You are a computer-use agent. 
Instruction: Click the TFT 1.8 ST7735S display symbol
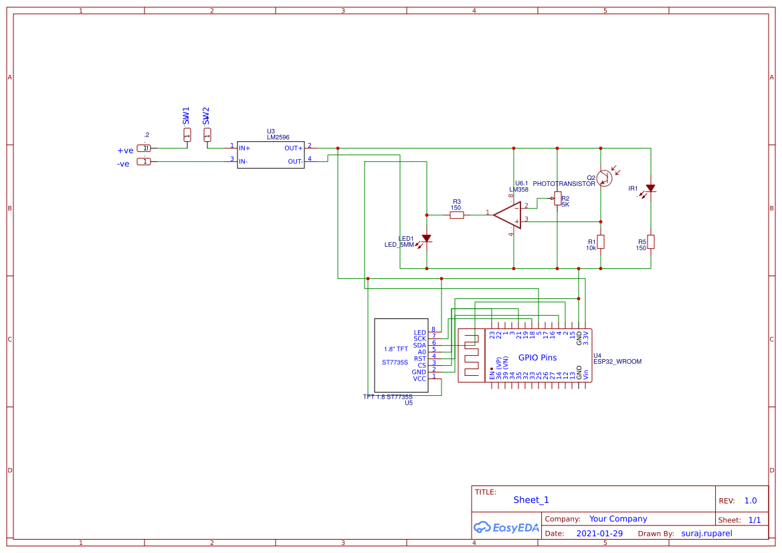pyautogui.click(x=401, y=354)
